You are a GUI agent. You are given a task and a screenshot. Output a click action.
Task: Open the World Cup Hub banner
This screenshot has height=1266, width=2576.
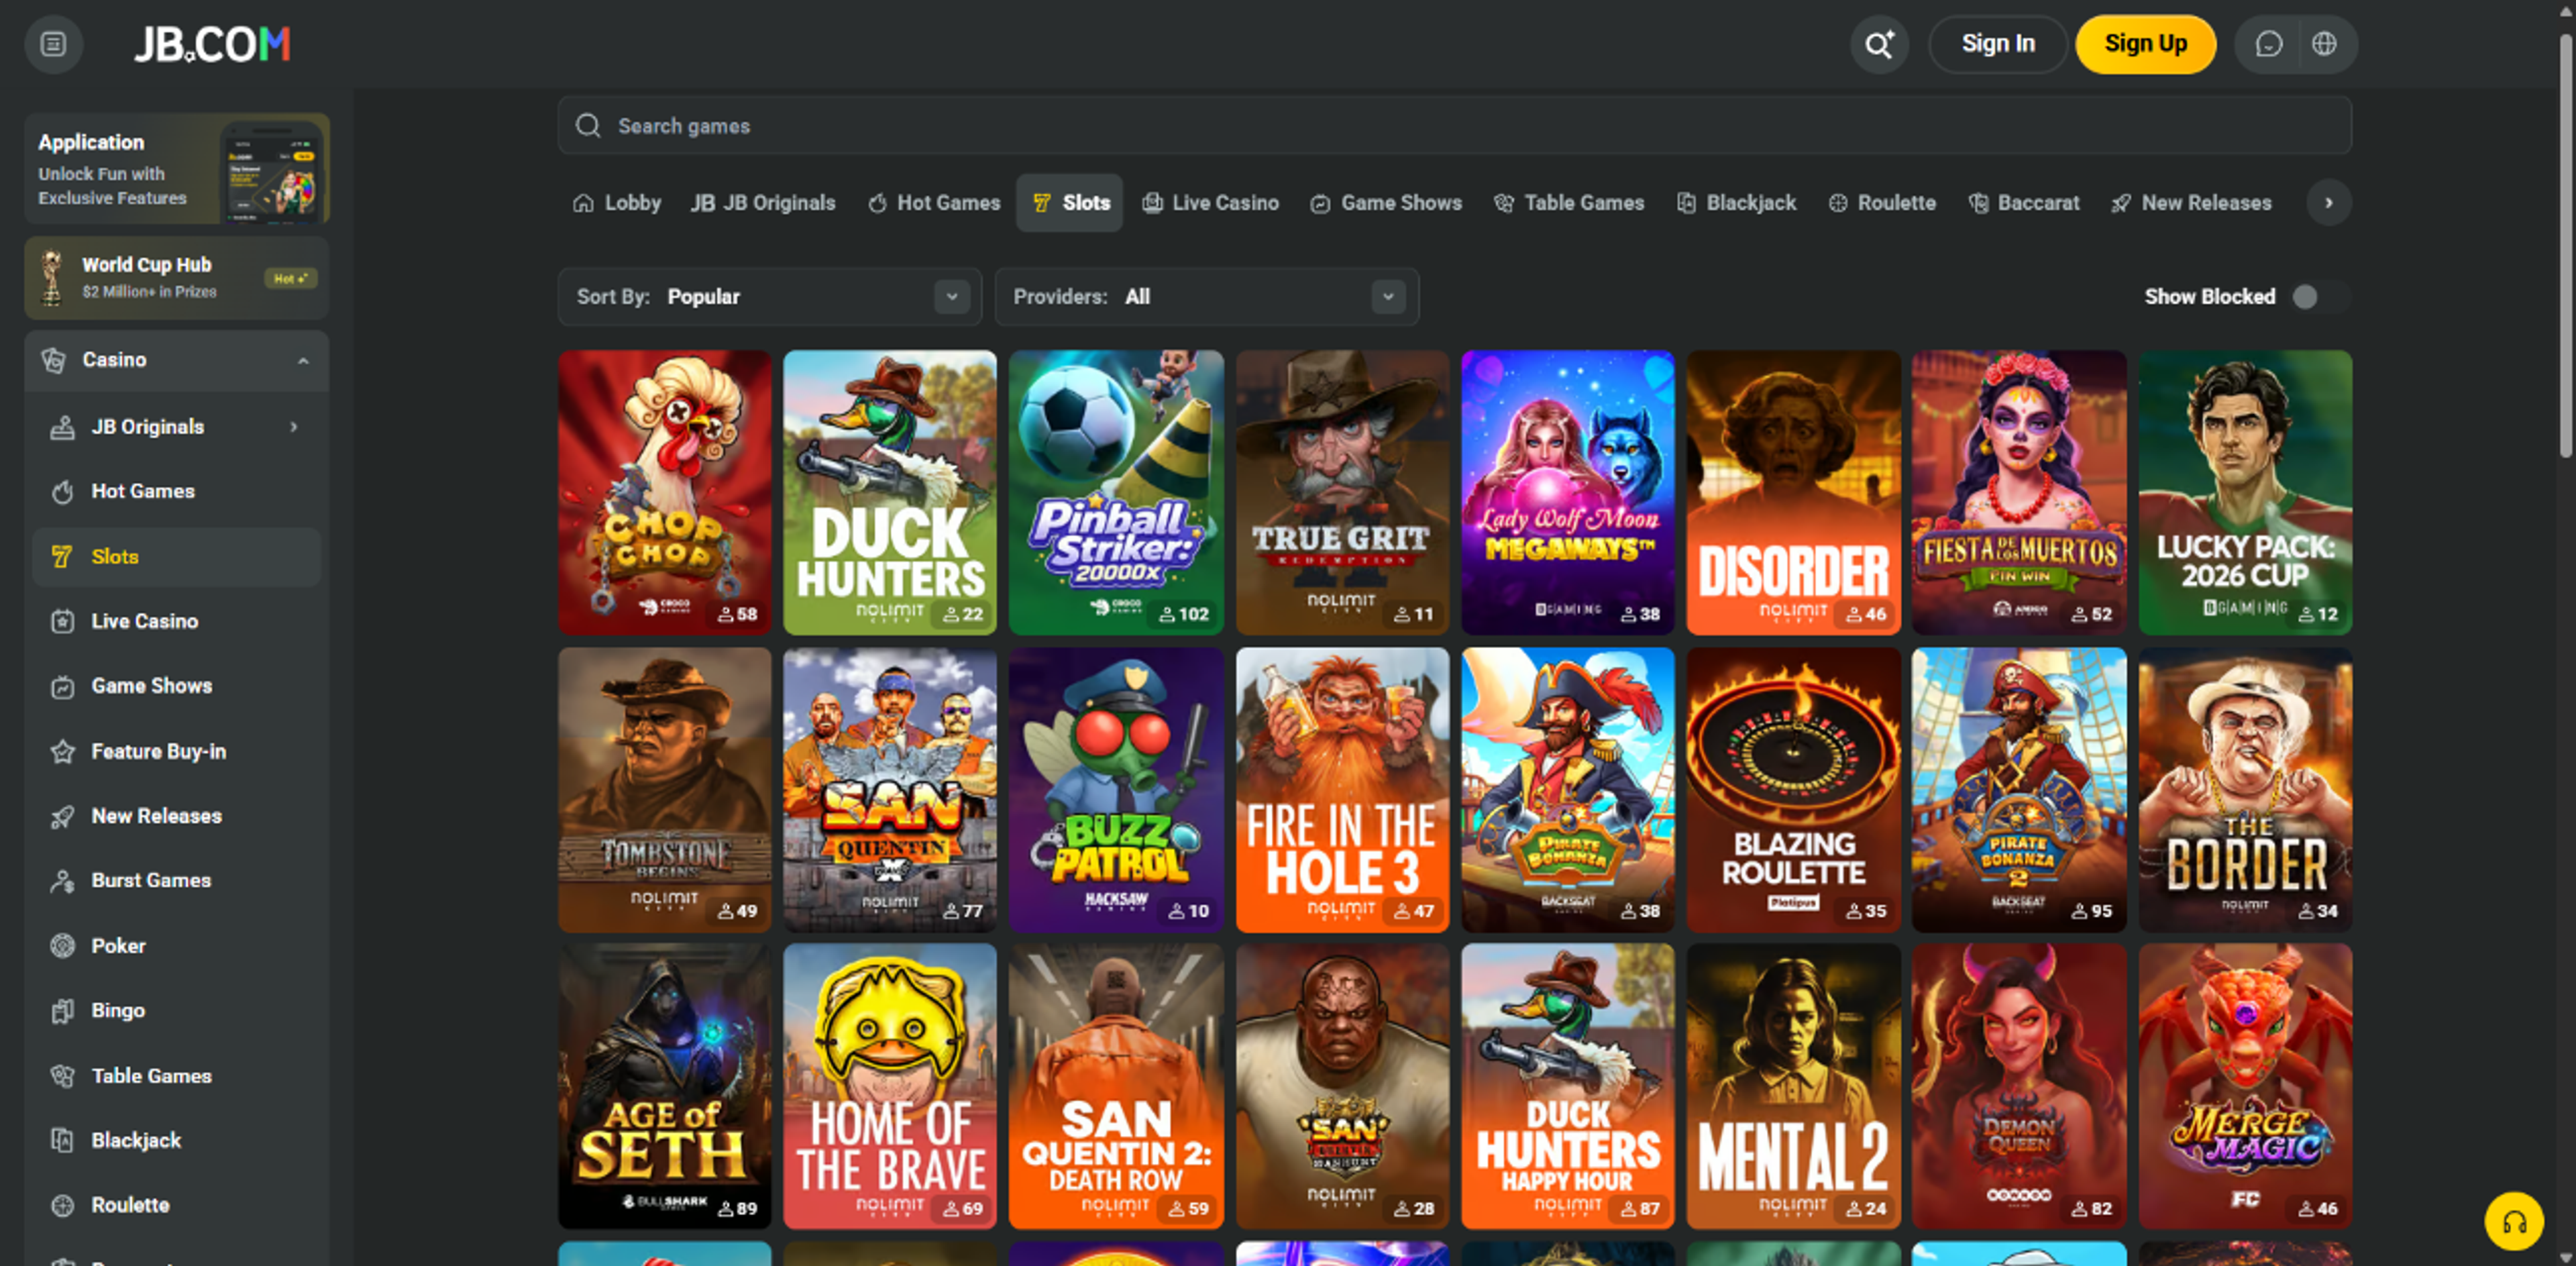tap(177, 278)
